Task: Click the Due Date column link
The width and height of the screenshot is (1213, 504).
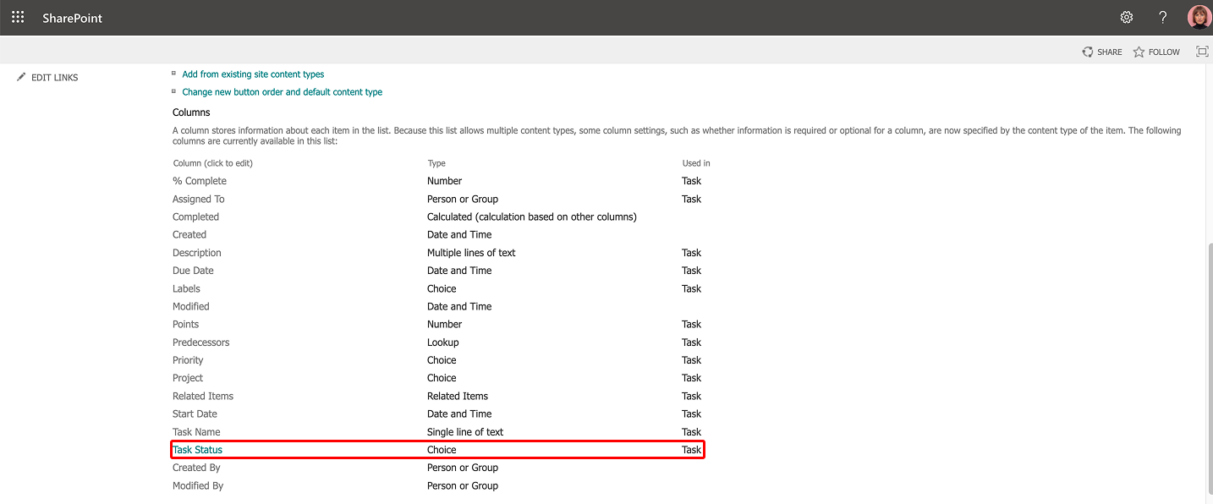Action: coord(193,271)
